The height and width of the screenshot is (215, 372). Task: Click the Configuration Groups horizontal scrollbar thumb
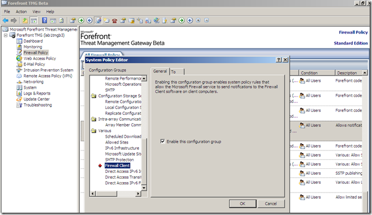pos(106,194)
